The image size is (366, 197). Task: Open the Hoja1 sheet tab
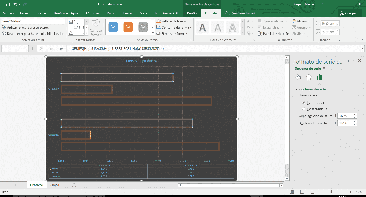pos(55,185)
